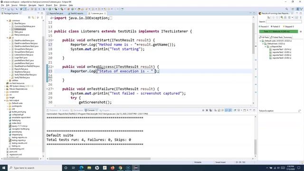Click the Save icon in the toolbar
The width and height of the screenshot is (304, 171).
coord(9,9)
